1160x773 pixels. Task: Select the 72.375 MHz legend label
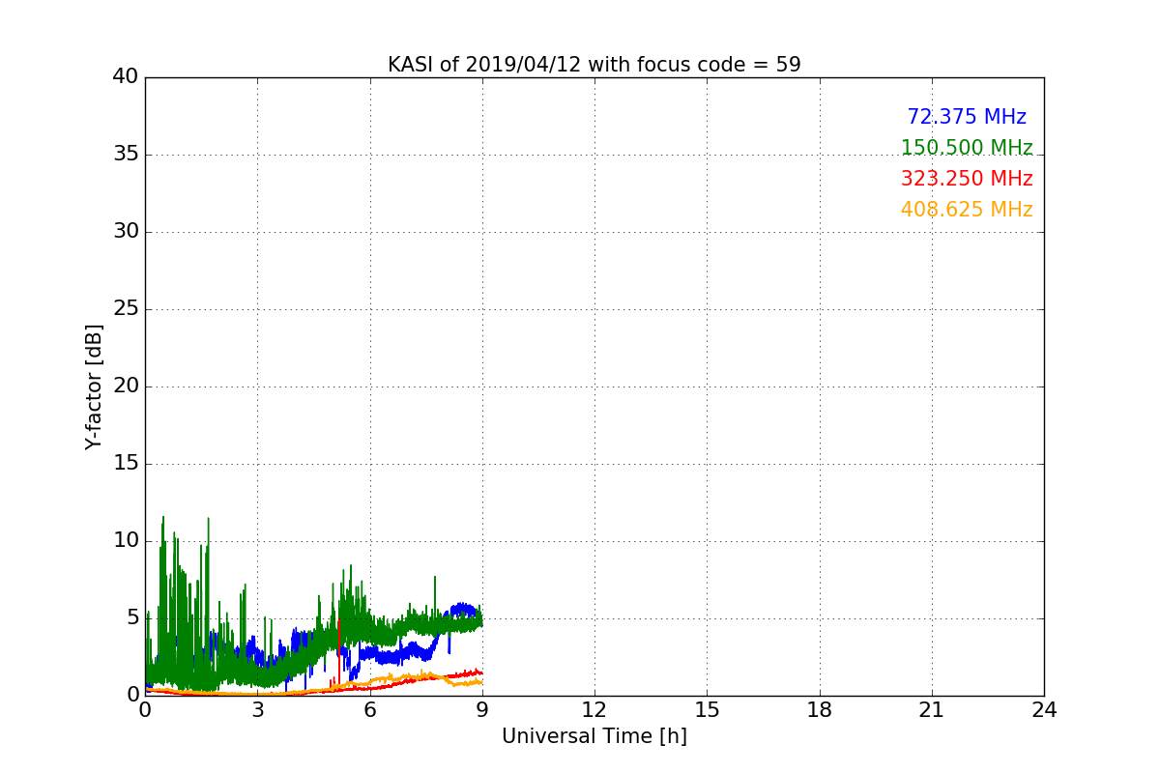tap(967, 117)
